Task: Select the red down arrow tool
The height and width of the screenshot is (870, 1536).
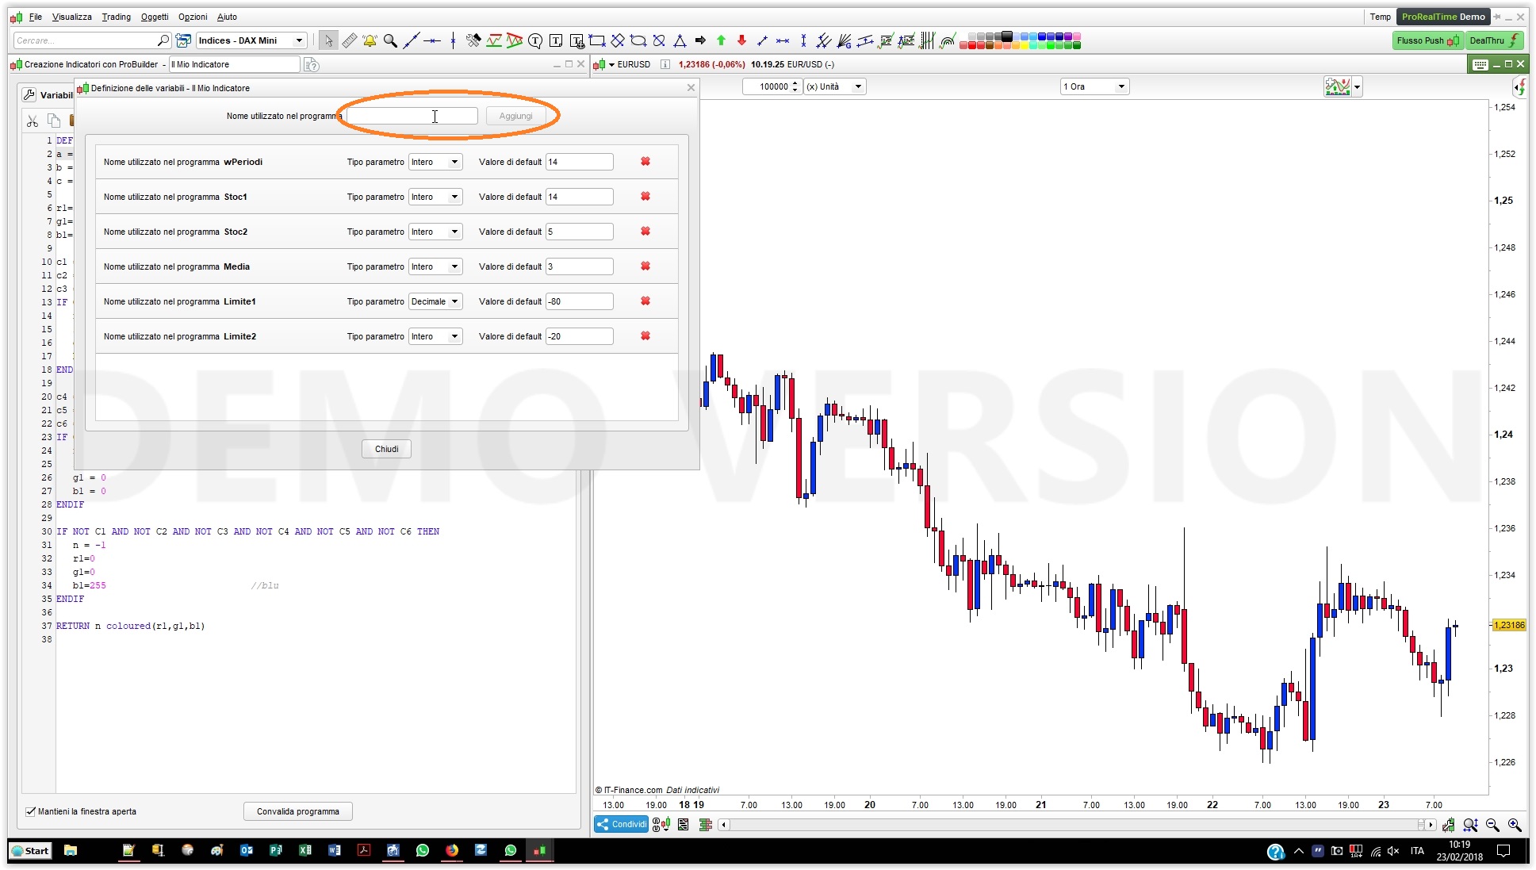Action: tap(741, 40)
